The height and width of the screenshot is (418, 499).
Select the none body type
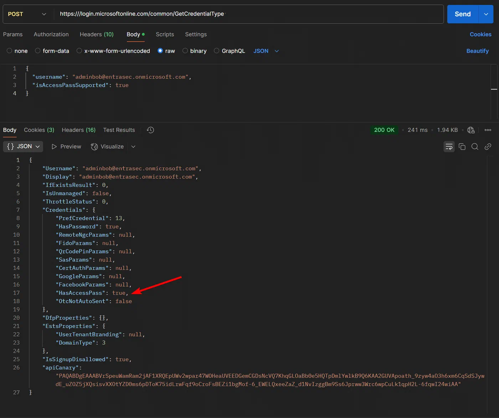click(x=17, y=51)
